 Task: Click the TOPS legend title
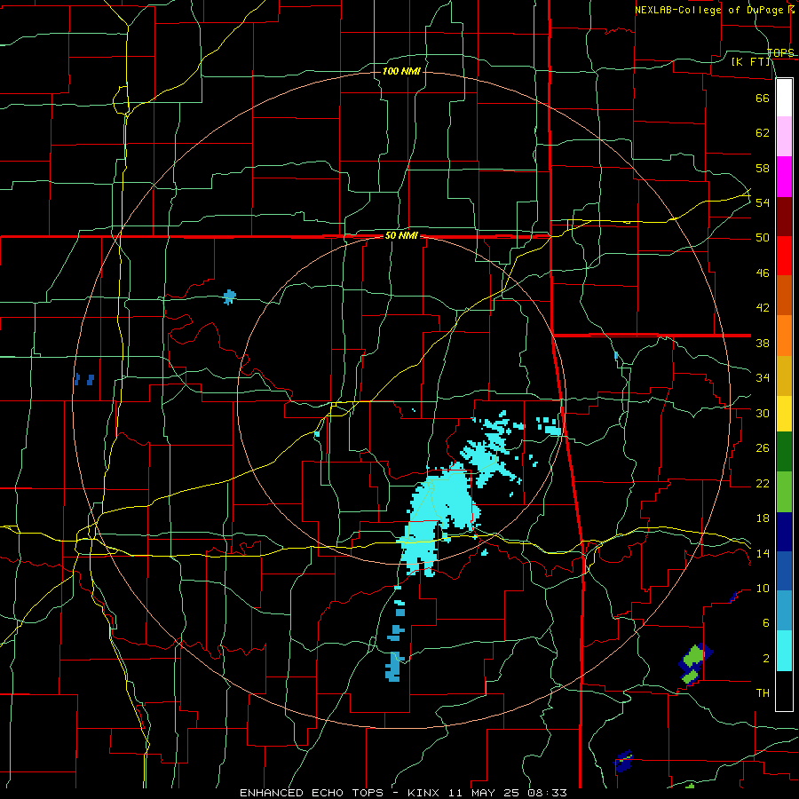click(x=780, y=52)
